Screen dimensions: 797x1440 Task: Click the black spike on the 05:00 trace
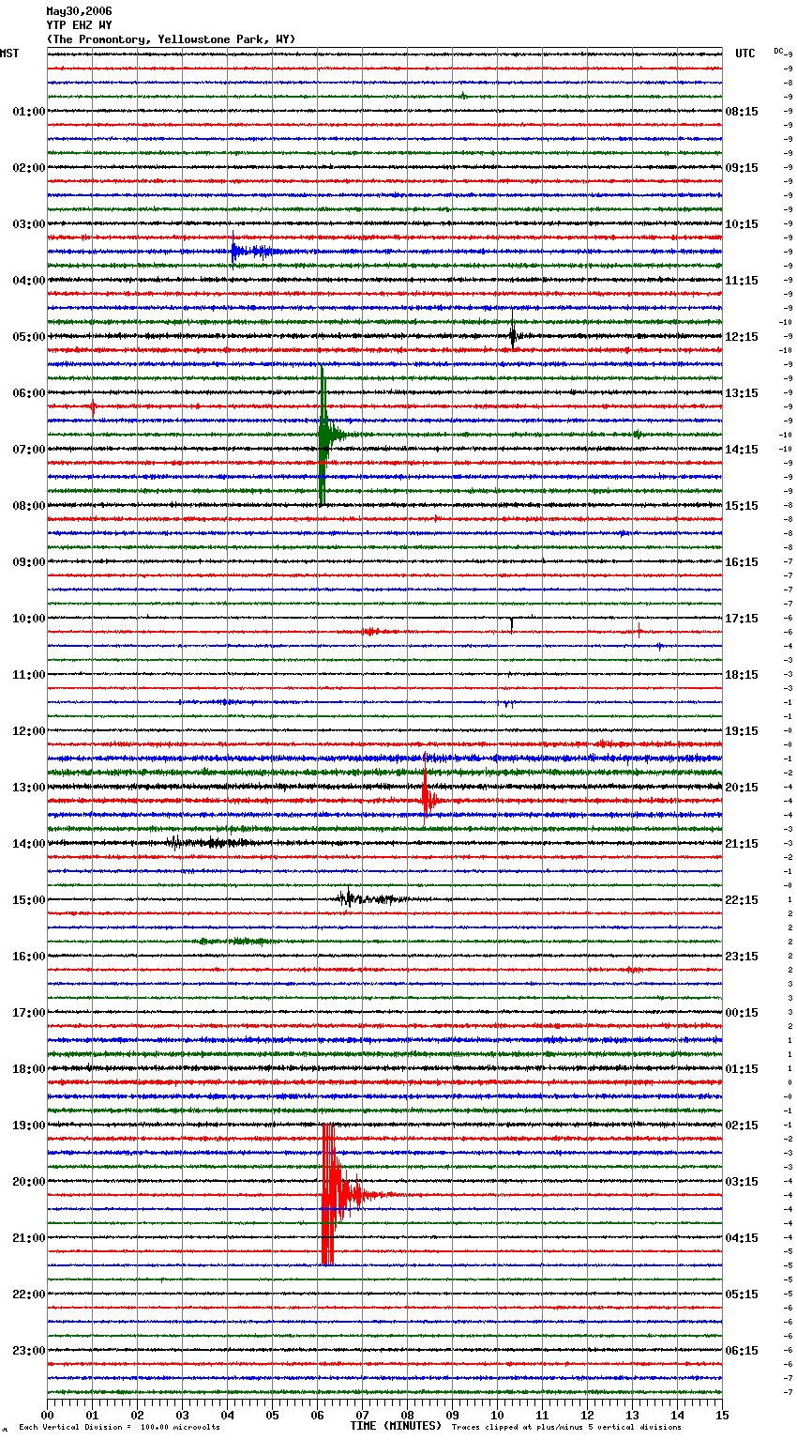[x=513, y=335]
